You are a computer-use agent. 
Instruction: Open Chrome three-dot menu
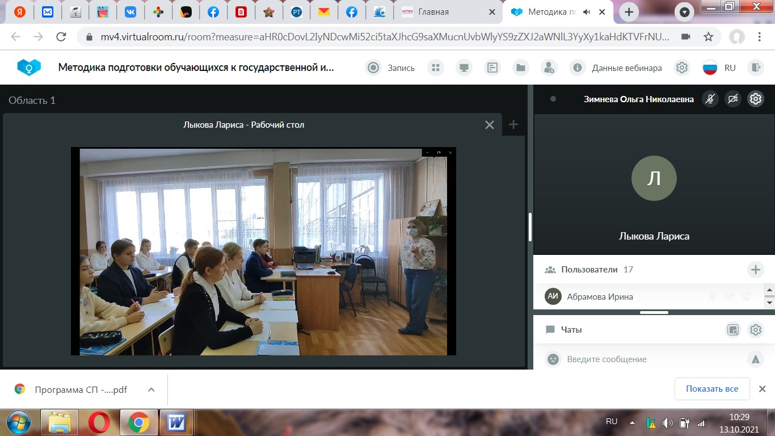[760, 37]
